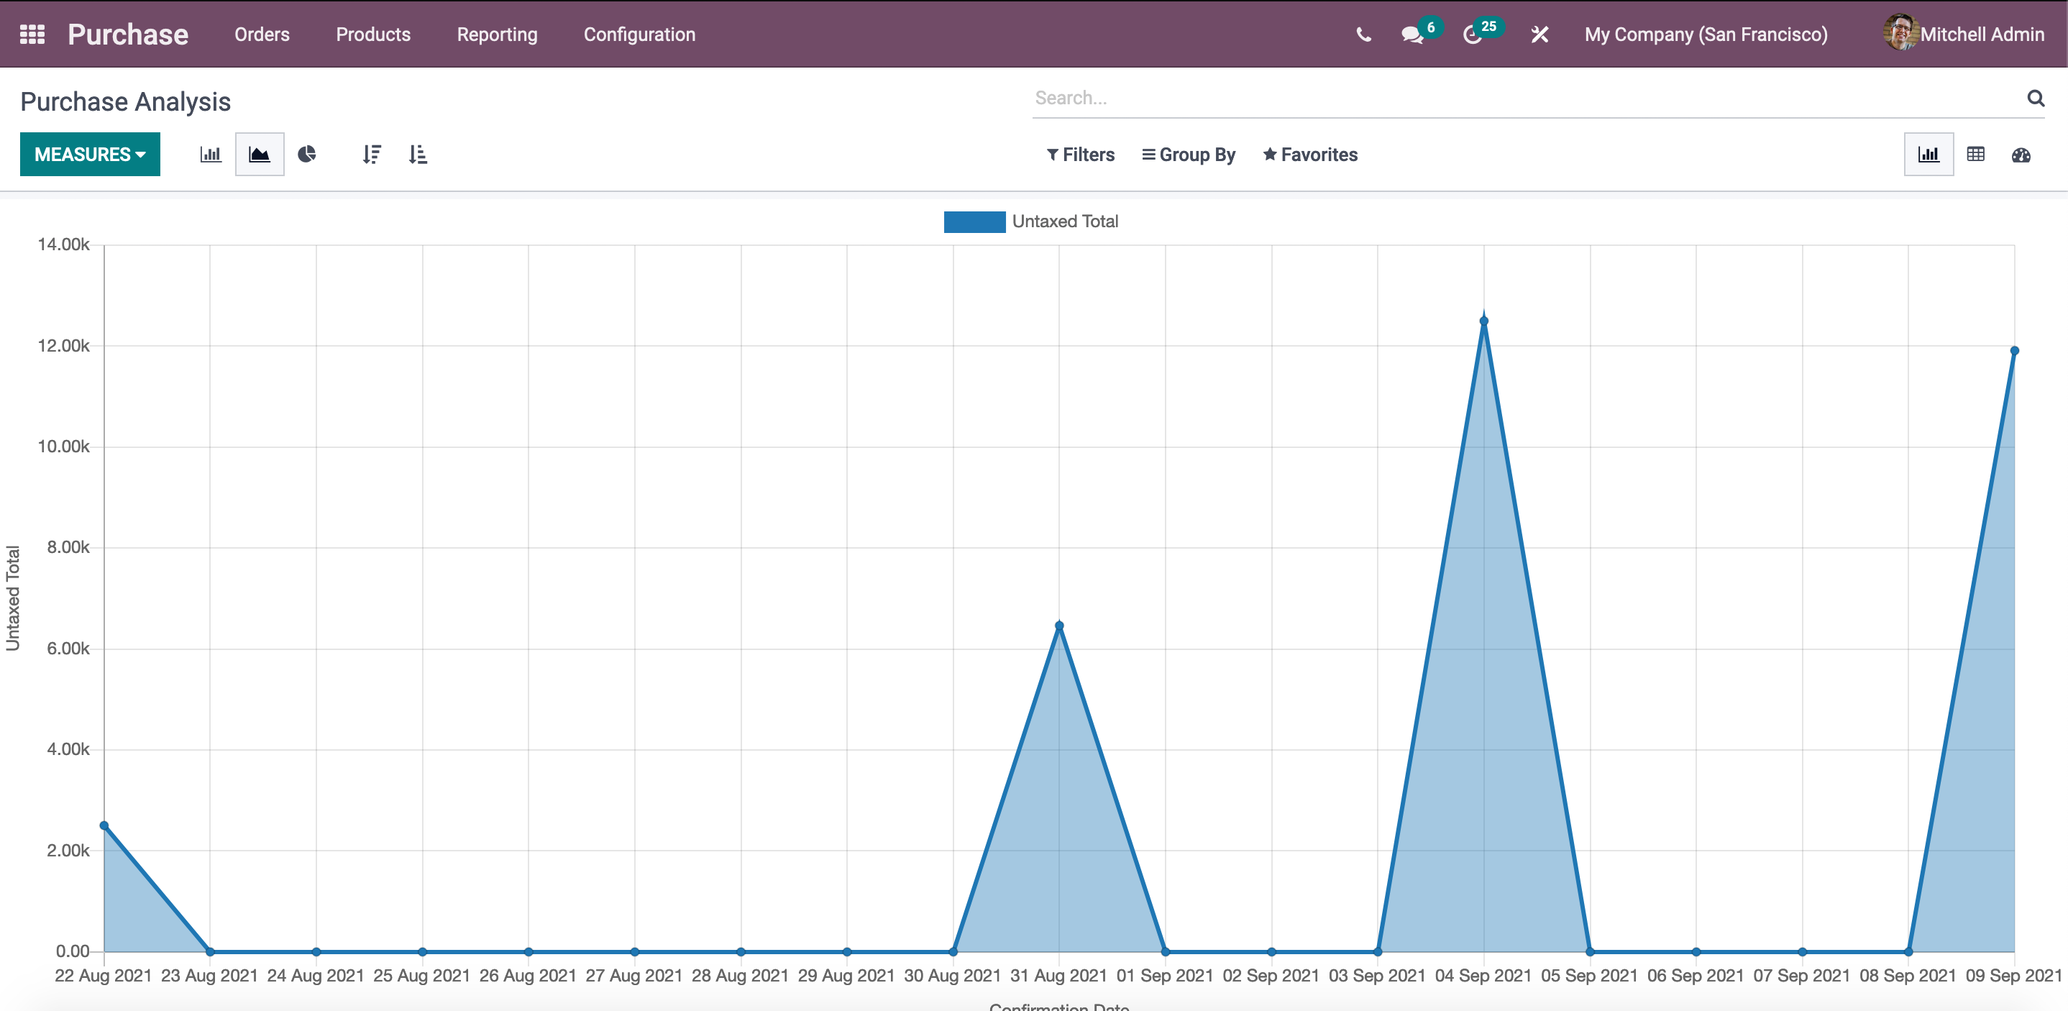2068x1011 pixels.
Task: Click the 07 Sep 2021 axis label
Action: [x=1801, y=976]
